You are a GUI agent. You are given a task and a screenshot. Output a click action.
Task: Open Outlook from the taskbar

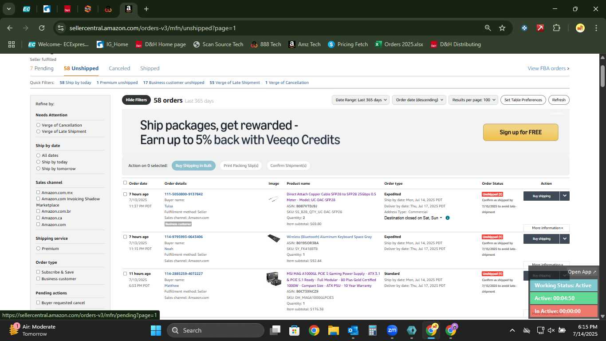[353, 330]
